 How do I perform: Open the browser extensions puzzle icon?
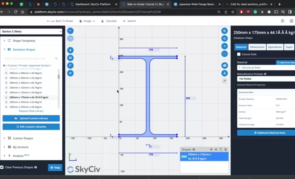coord(269,12)
